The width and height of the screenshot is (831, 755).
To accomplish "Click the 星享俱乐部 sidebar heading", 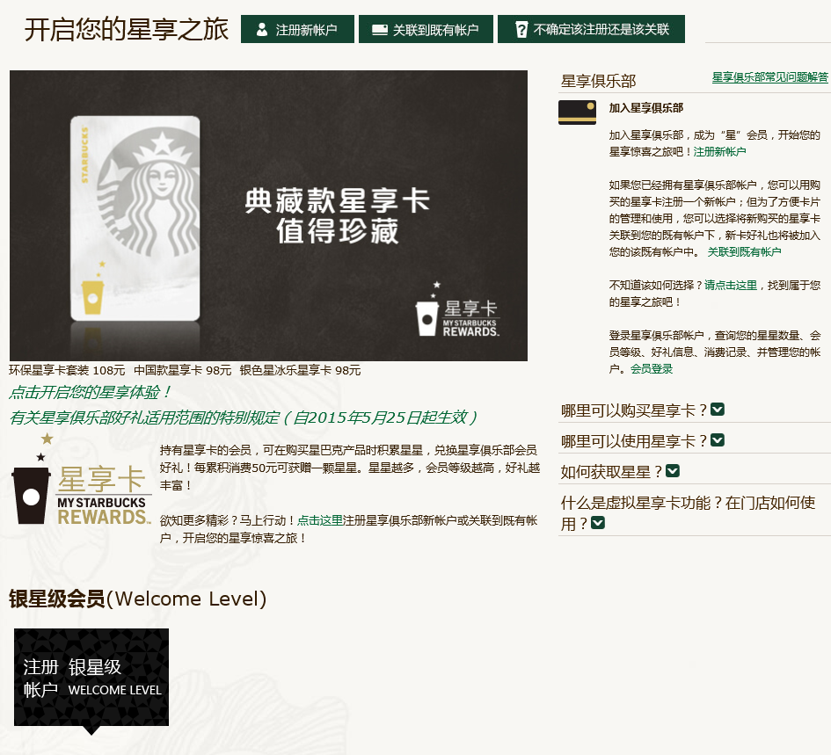I will click(x=598, y=81).
